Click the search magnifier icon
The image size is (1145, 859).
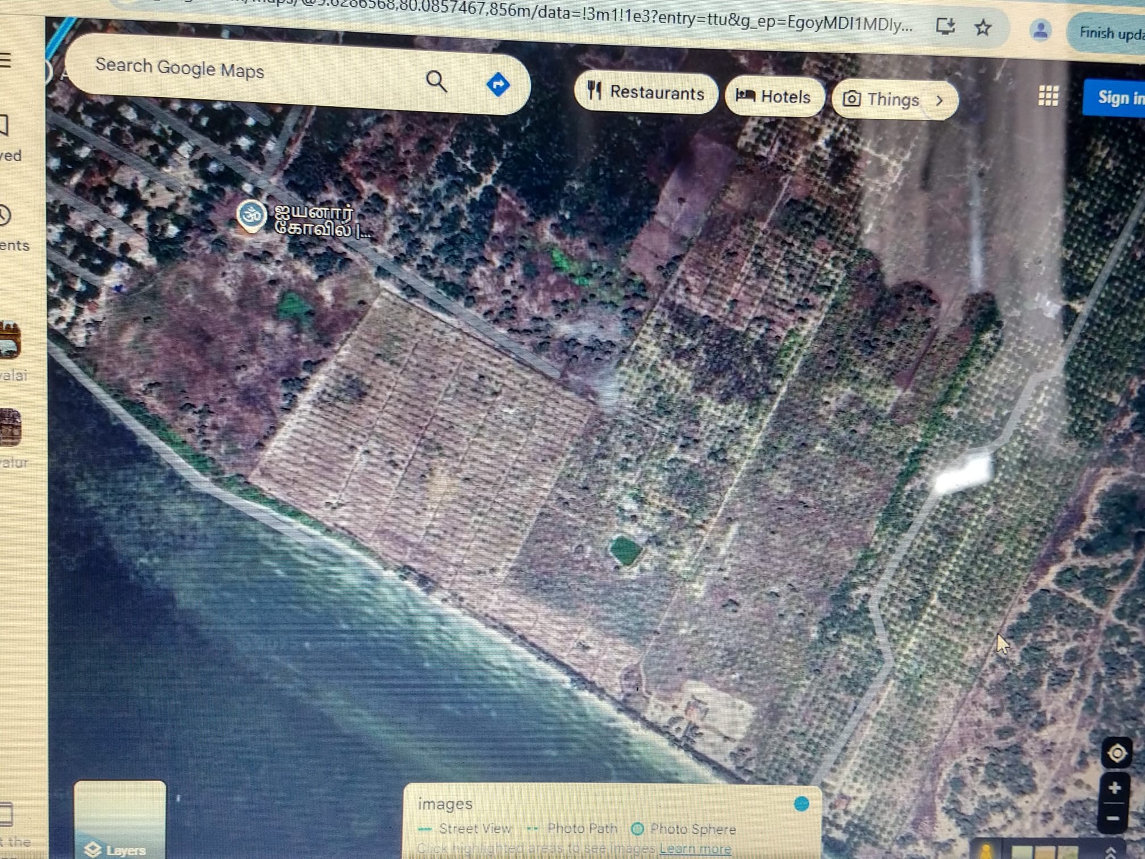click(436, 82)
